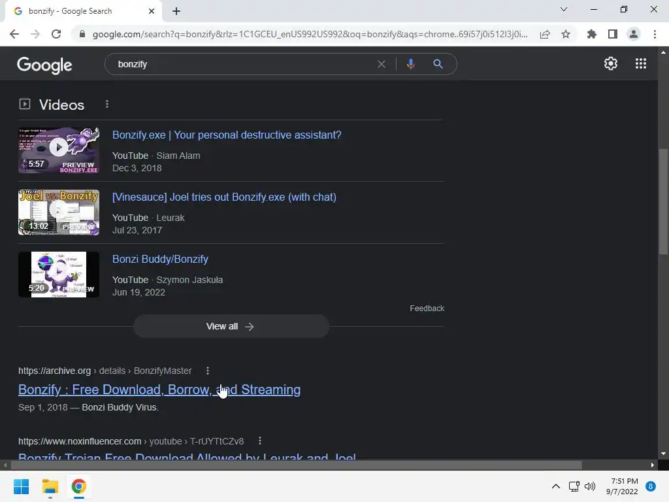Open Google quick settings gear
The height and width of the screenshot is (502, 669).
pos(611,63)
